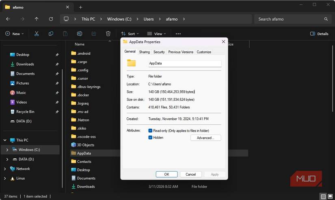This screenshot has height=200, width=335.
Task: Click the Rename icon in toolbar
Action: [80, 34]
